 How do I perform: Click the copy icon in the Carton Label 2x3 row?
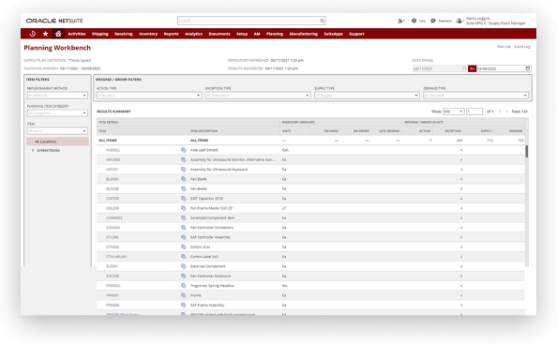pos(183,256)
